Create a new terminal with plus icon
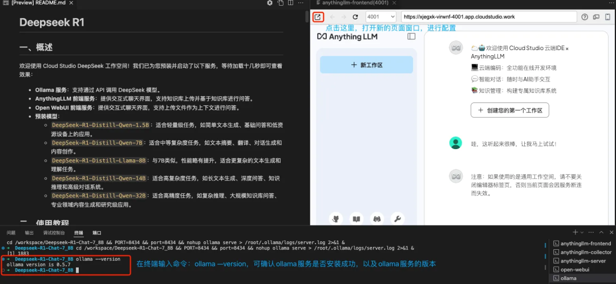Image resolution: width=616 pixels, height=284 pixels. 575,232
